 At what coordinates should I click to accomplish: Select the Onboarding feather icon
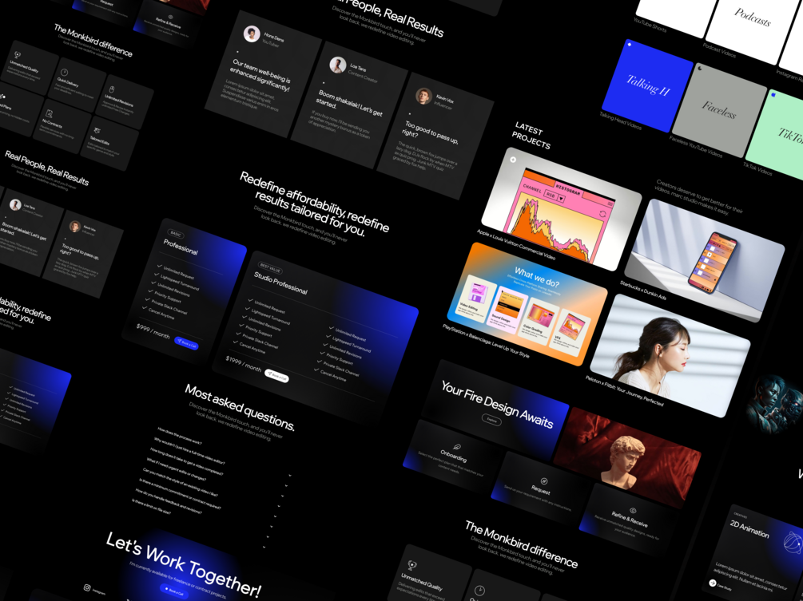point(456,445)
